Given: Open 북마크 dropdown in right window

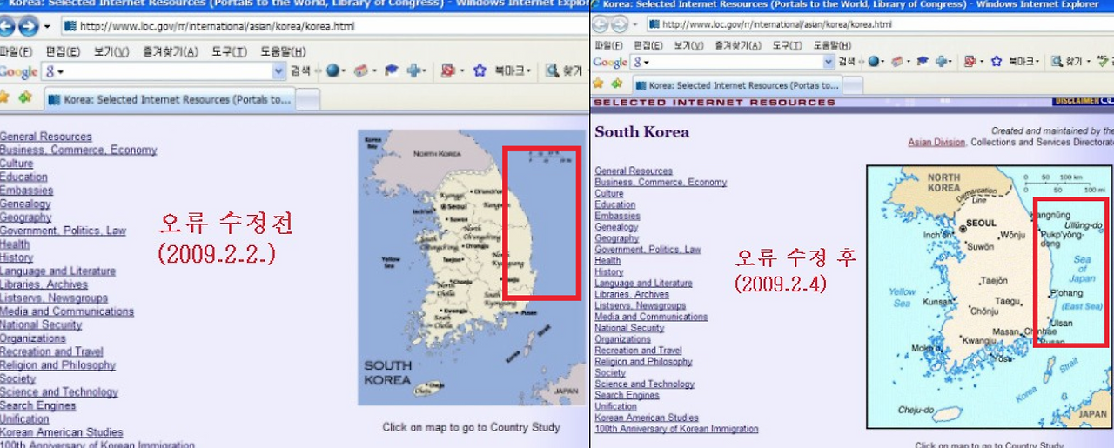Looking at the screenshot, I should pos(1023,62).
